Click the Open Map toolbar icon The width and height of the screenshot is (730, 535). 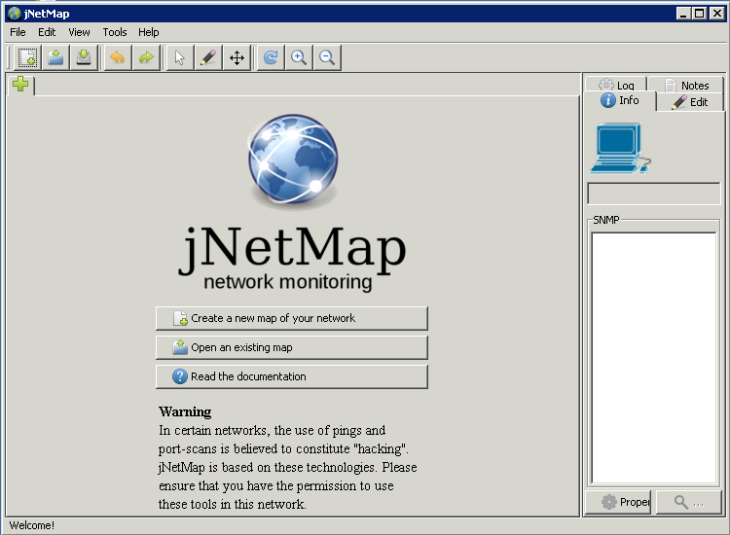55,58
